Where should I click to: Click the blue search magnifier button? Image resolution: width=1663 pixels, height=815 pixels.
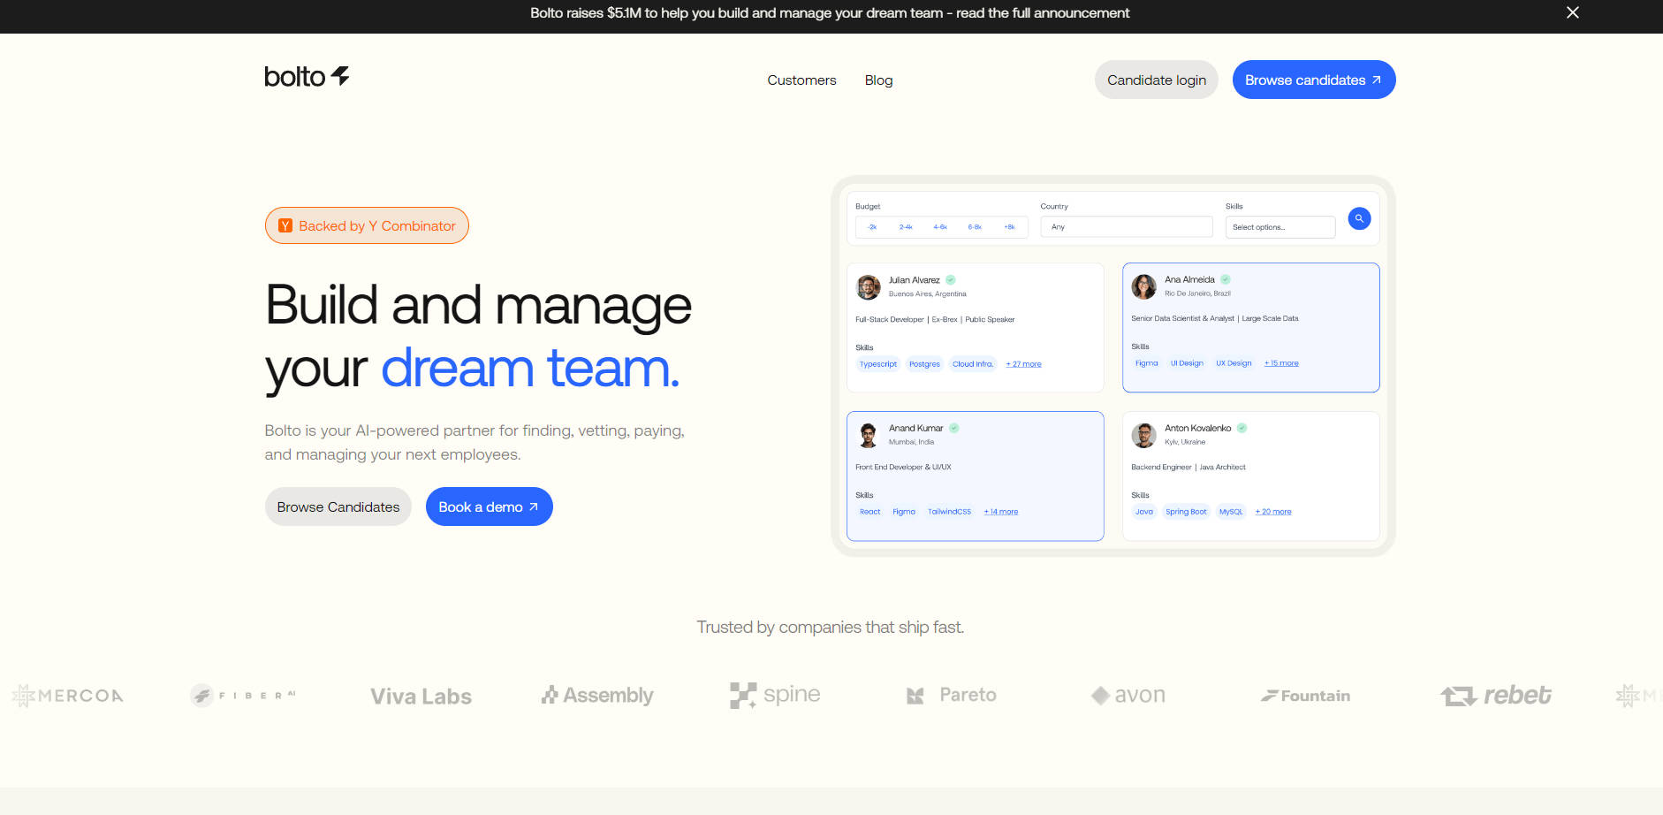click(1359, 218)
